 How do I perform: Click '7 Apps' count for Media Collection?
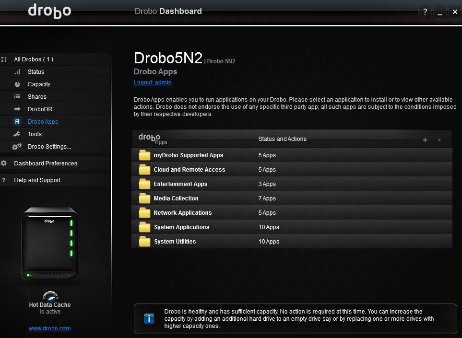tap(267, 198)
